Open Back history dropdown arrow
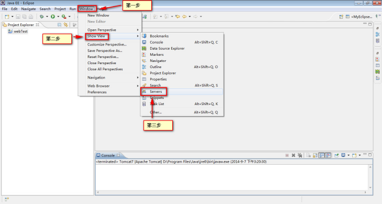 [x=190, y=17]
